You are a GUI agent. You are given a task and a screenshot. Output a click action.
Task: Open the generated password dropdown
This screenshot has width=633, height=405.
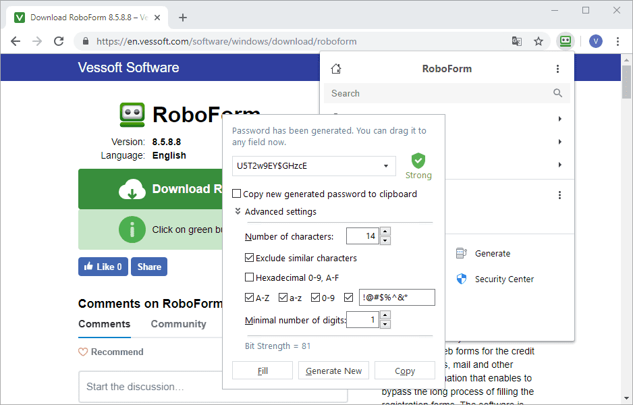coord(386,166)
